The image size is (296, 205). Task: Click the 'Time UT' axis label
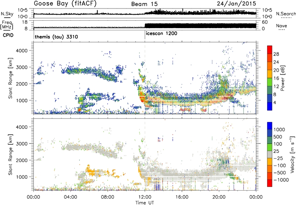[145, 203]
